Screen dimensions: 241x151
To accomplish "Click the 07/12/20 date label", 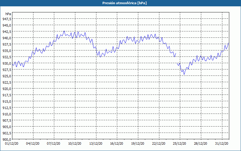I will pos(54,143).
